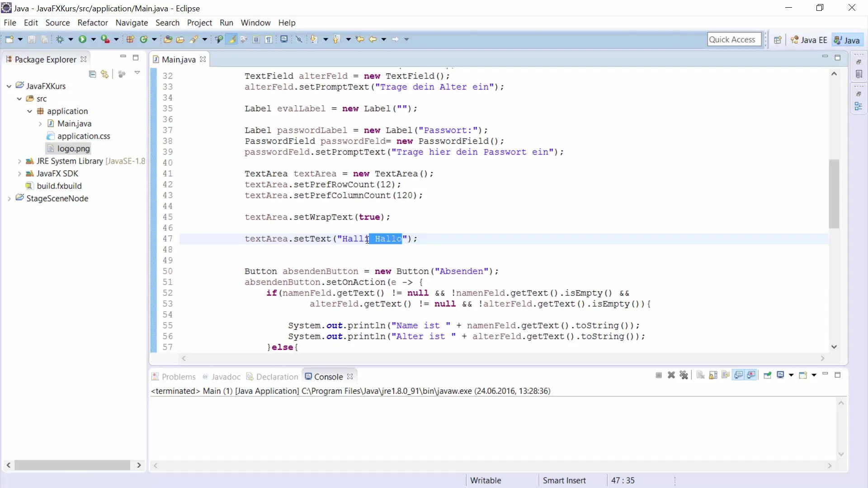Click Package Explorer horizontal scrollbar
The width and height of the screenshot is (868, 488).
72,465
